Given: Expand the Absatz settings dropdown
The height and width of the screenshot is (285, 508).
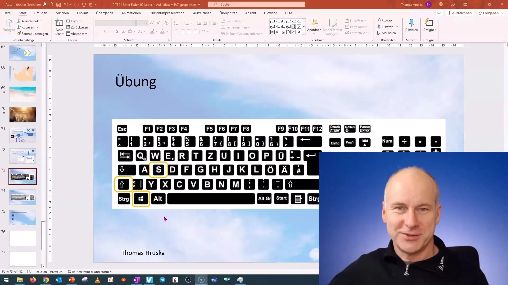Looking at the screenshot, I should [x=265, y=40].
